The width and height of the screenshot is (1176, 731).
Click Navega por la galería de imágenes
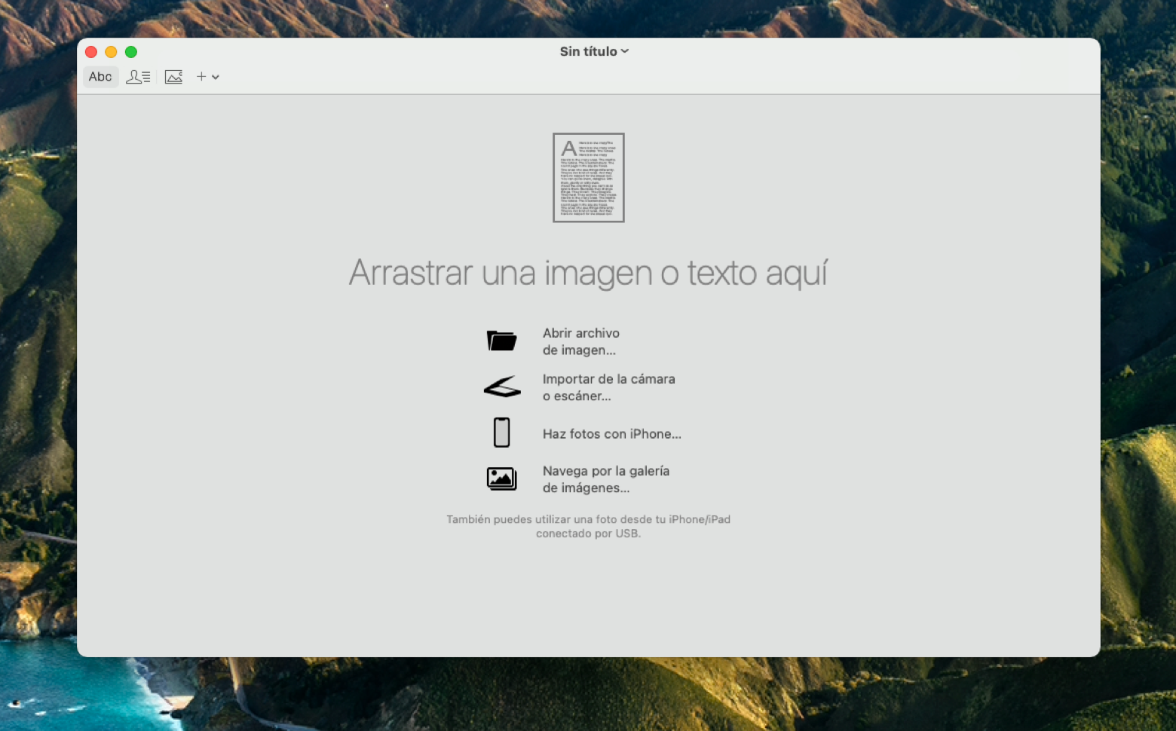click(x=605, y=479)
